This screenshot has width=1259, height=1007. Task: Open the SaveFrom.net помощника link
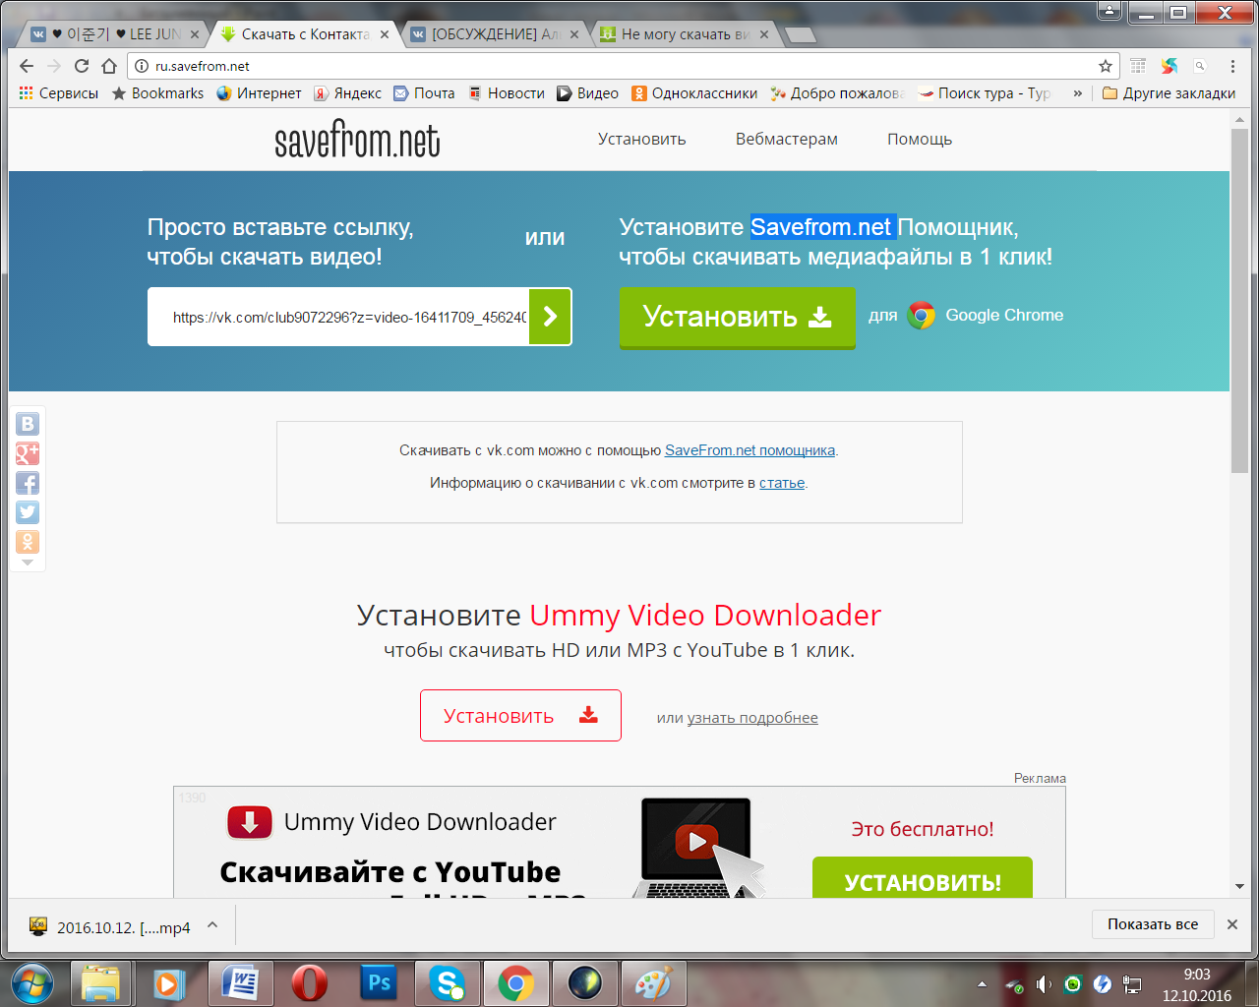pos(749,450)
